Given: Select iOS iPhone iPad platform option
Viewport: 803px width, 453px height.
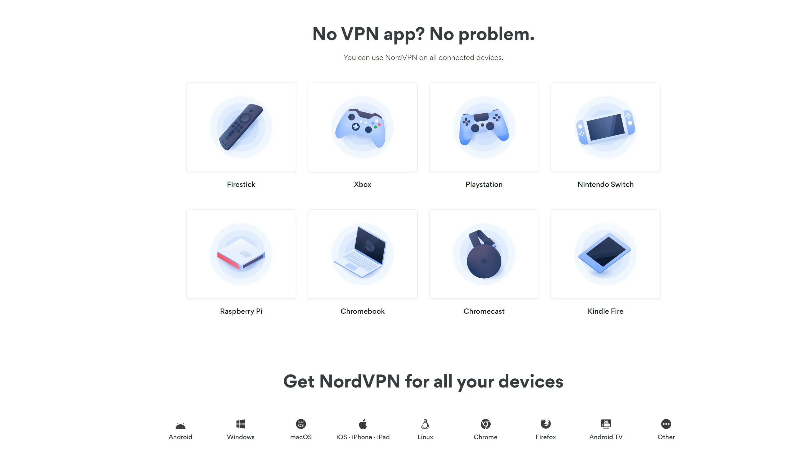Looking at the screenshot, I should coord(363,429).
